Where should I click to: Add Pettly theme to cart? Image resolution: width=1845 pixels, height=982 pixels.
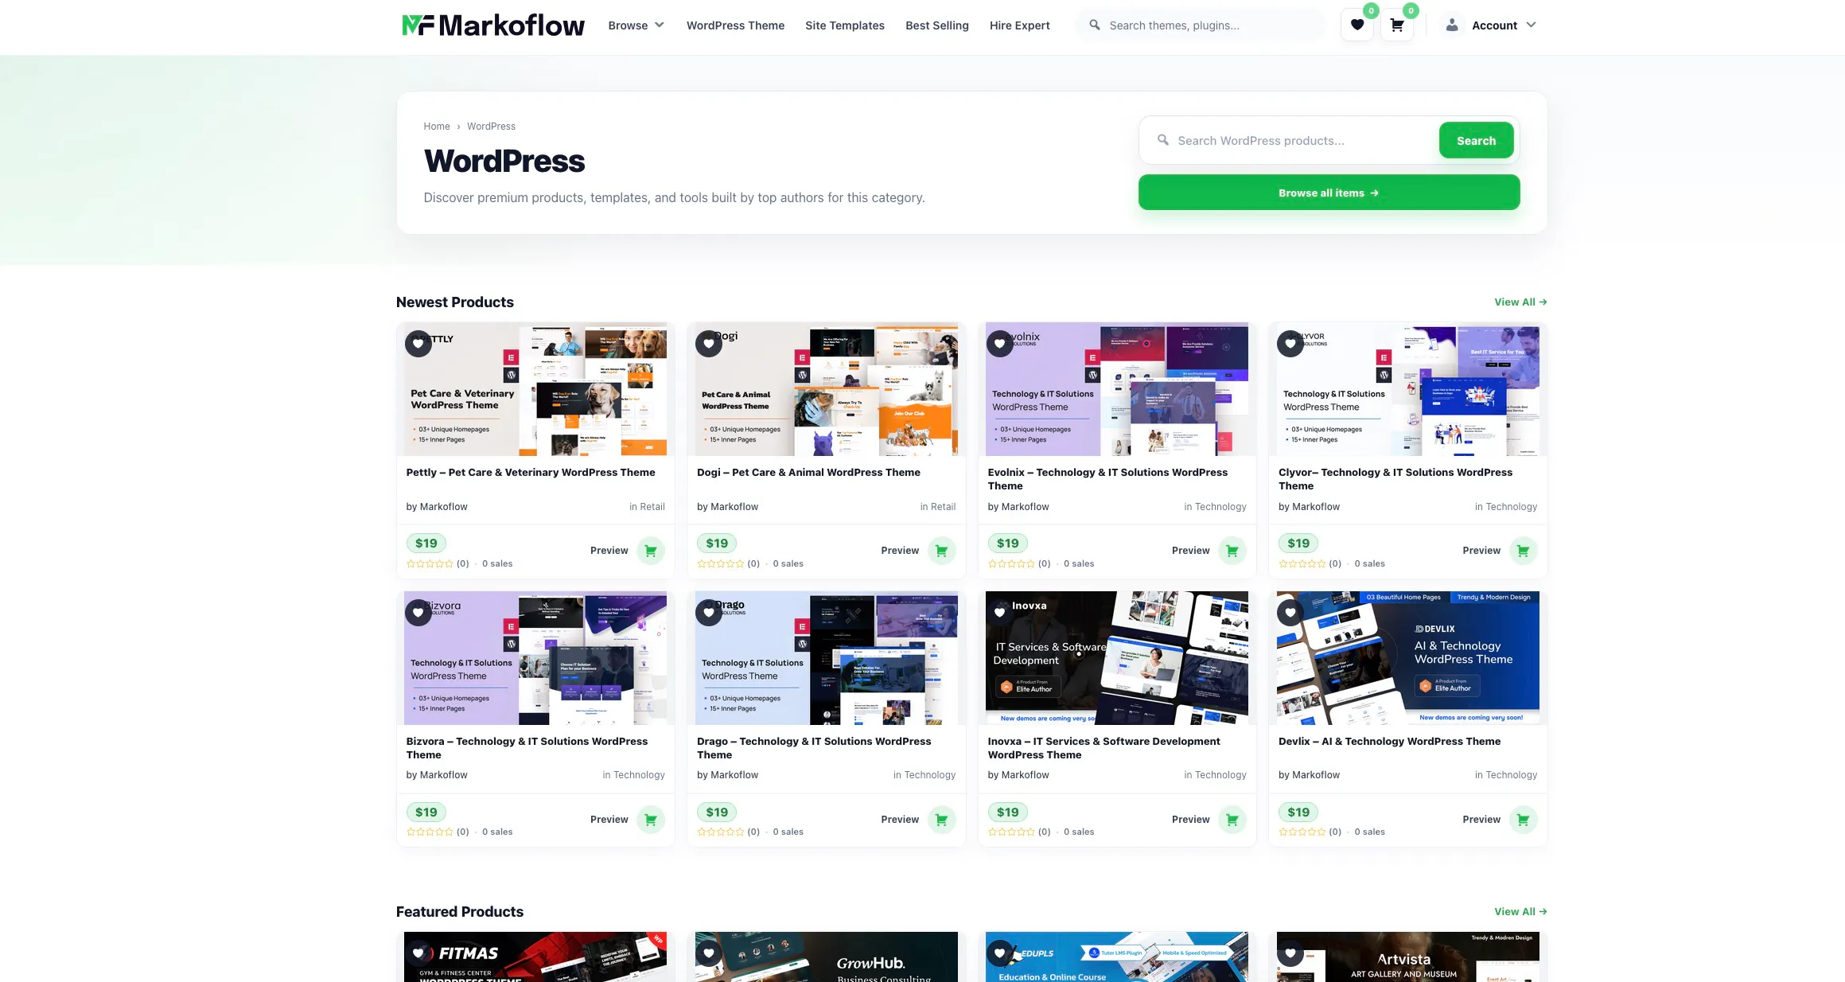651,551
